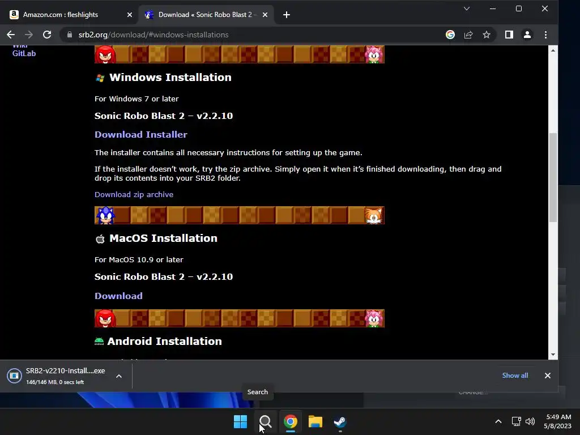Open the browser side panel
The width and height of the screenshot is (580, 435).
coord(509,35)
